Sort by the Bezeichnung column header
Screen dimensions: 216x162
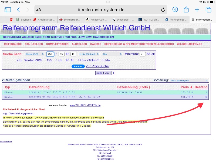[39, 87]
